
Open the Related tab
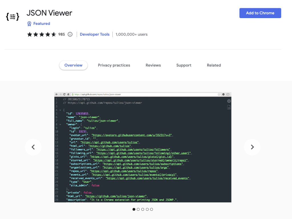coord(214,65)
